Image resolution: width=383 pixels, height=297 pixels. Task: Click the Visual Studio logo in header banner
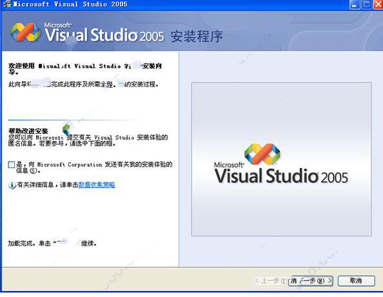tap(25, 32)
